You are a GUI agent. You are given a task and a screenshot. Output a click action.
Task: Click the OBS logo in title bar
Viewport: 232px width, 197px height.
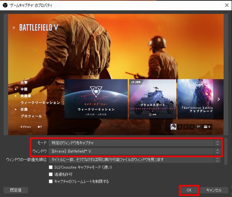[x=5, y=5]
